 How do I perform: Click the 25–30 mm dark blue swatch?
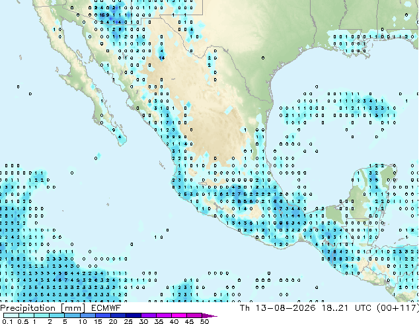click(x=133, y=315)
